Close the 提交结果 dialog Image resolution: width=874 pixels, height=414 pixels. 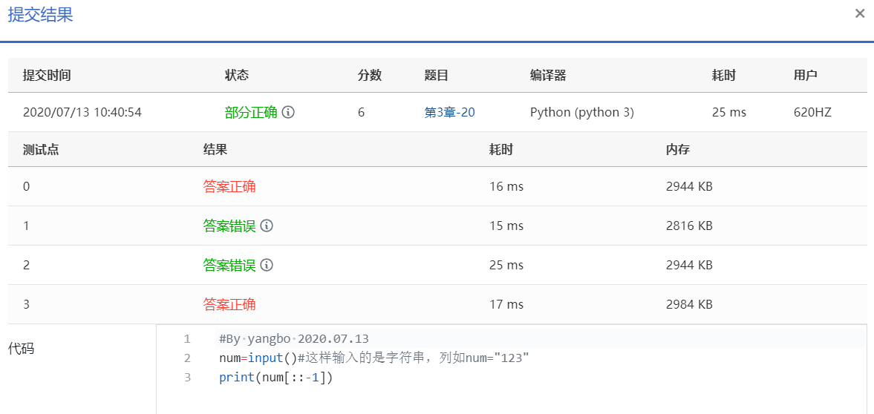coord(859,14)
